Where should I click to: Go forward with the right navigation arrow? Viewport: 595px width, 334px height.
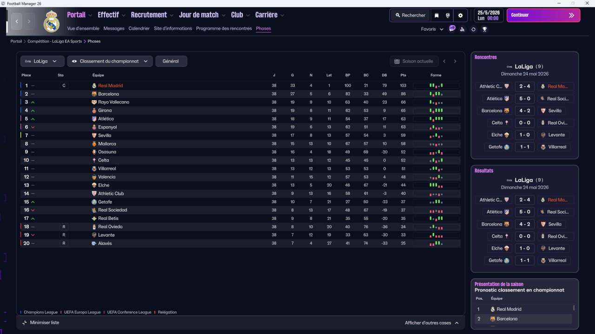tap(29, 21)
